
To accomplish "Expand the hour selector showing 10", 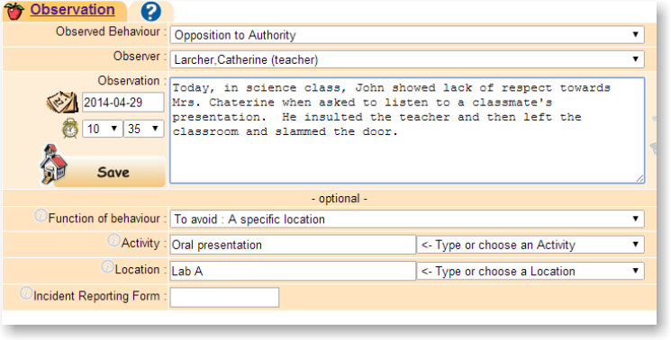I will (x=103, y=129).
